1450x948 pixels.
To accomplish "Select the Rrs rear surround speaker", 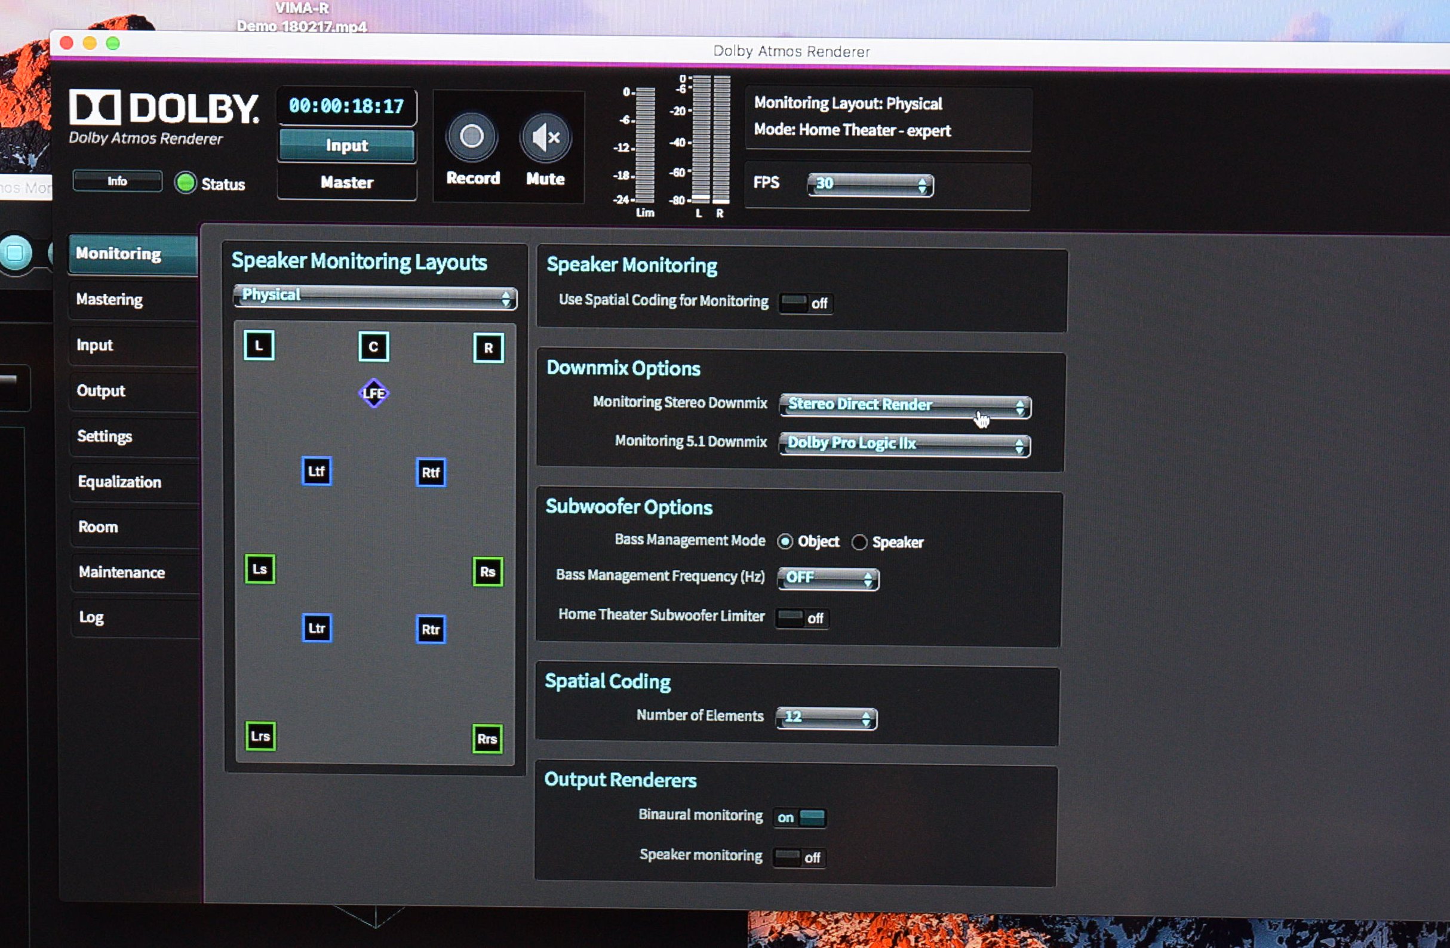I will [487, 739].
